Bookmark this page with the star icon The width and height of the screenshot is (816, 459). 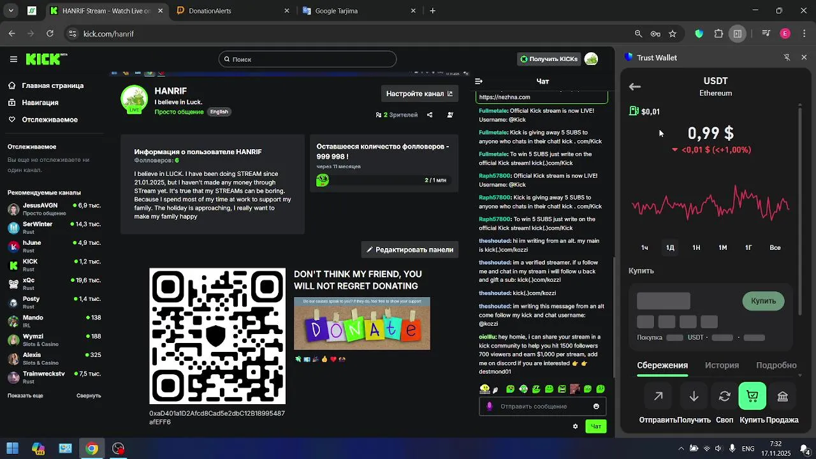coord(673,34)
